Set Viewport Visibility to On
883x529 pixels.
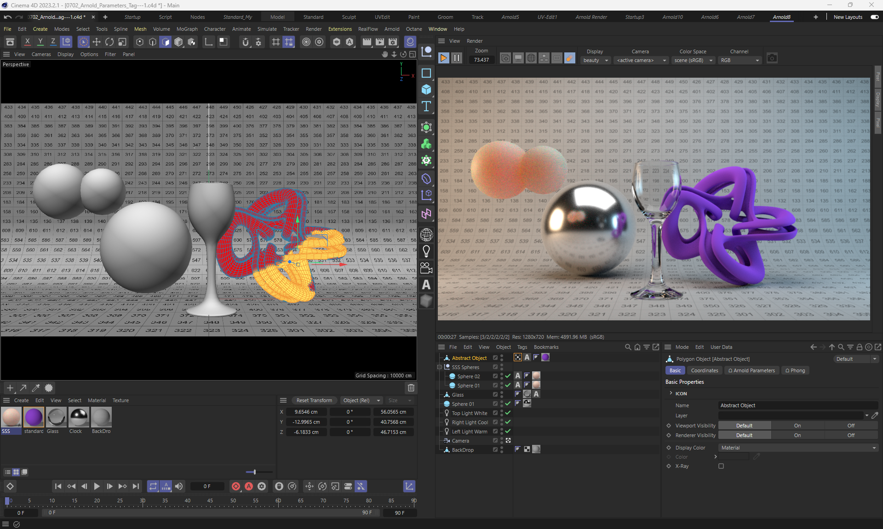pyautogui.click(x=797, y=426)
